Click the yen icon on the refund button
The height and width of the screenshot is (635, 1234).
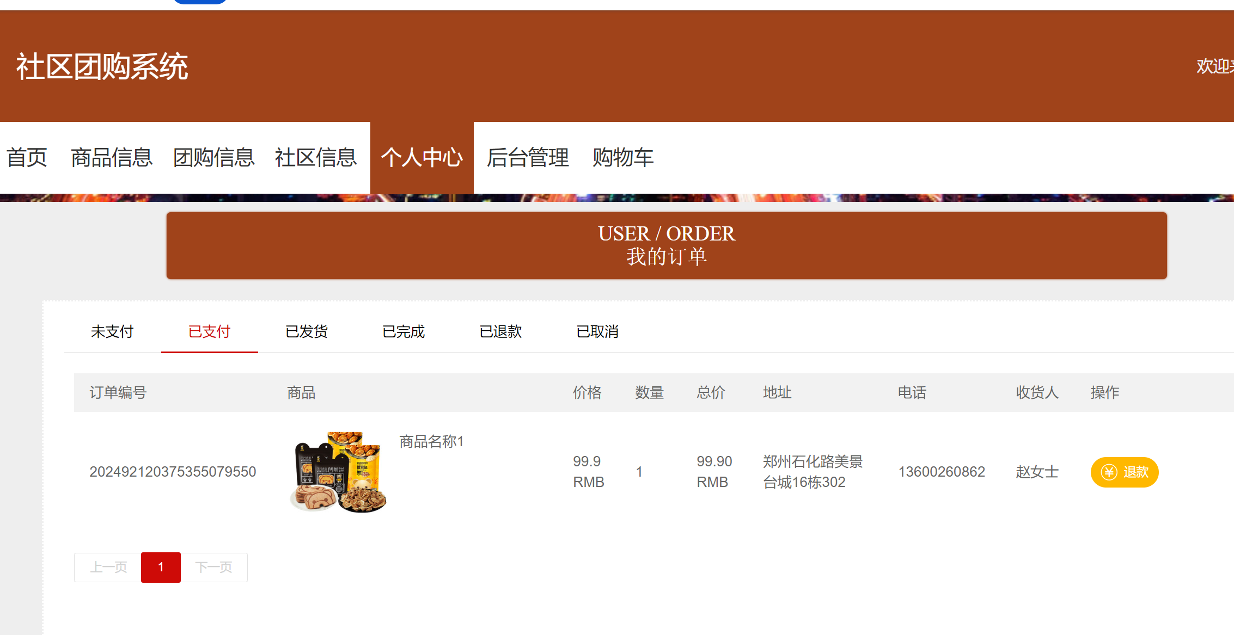(x=1109, y=472)
